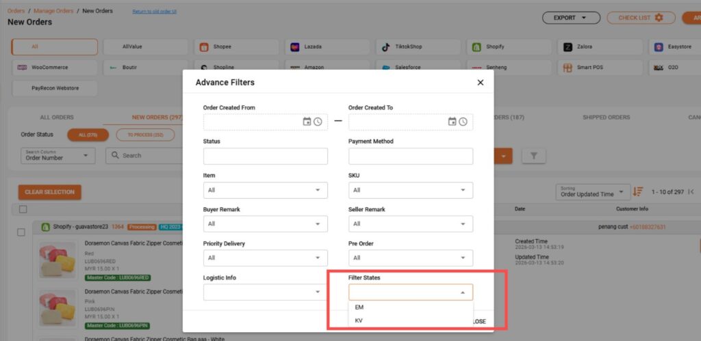Open calendar for Order Created To
Image resolution: width=701 pixels, height=341 pixels.
tap(452, 122)
